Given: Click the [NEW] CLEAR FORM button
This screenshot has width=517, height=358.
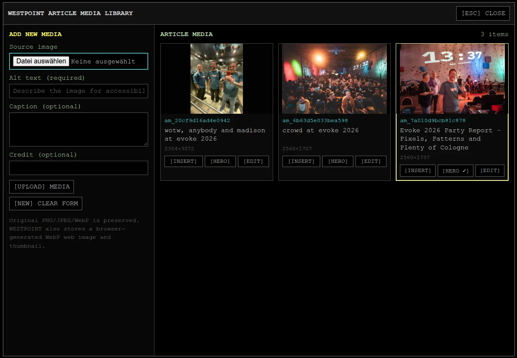Looking at the screenshot, I should [46, 204].
